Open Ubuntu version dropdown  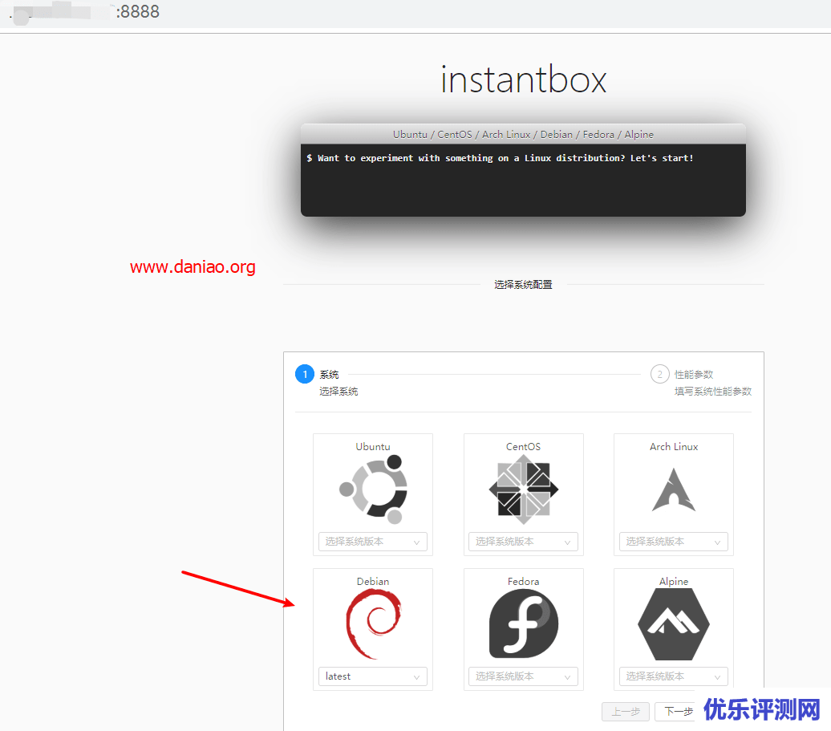point(372,542)
